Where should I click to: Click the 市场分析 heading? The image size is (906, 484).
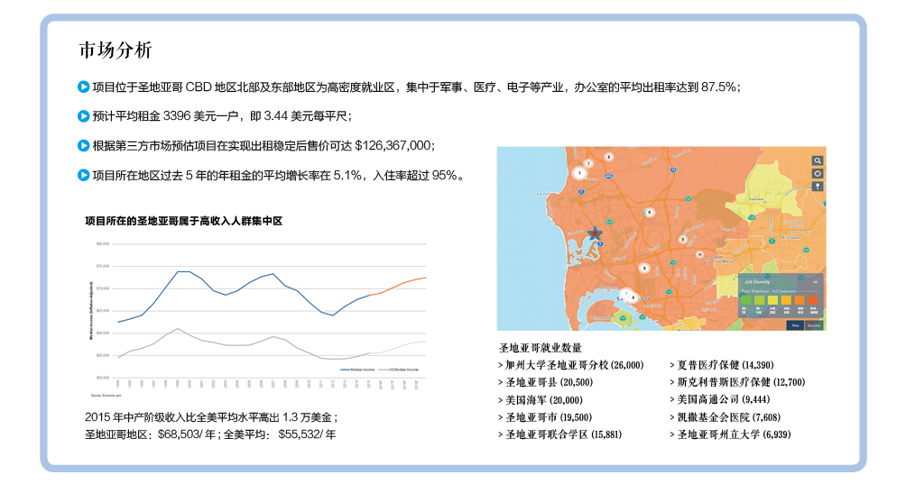pyautogui.click(x=116, y=49)
